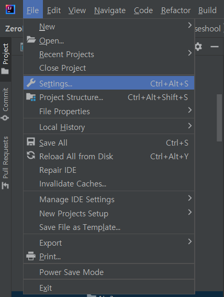The width and height of the screenshot is (224, 297).
Task: Click the printer icon beside Print
Action: click(x=31, y=256)
